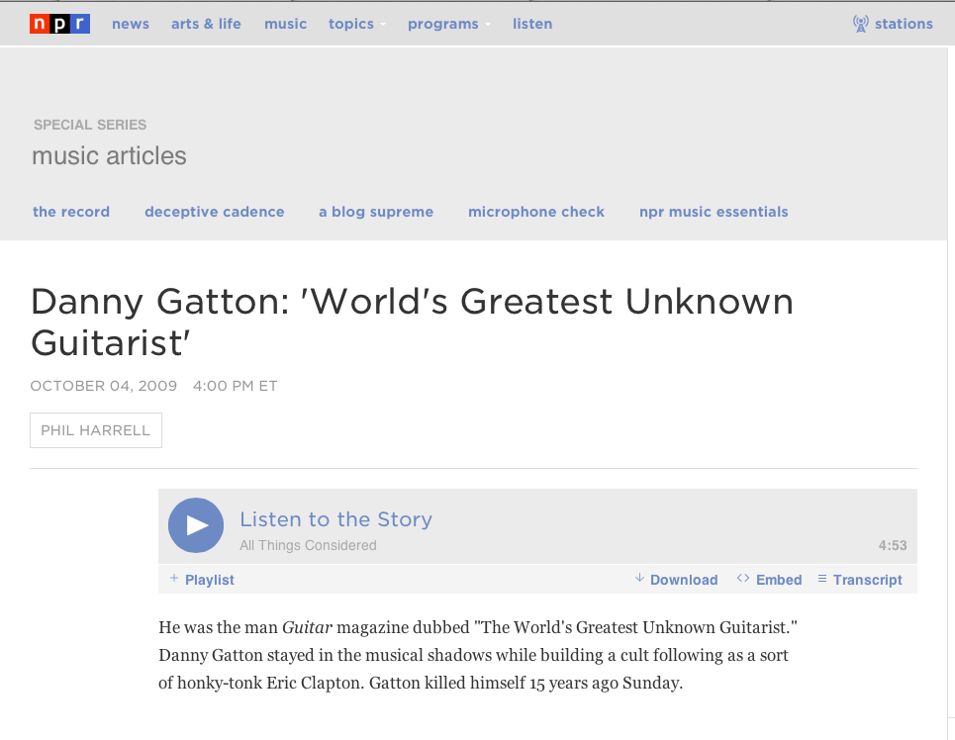Open the microphone check blog

536,212
